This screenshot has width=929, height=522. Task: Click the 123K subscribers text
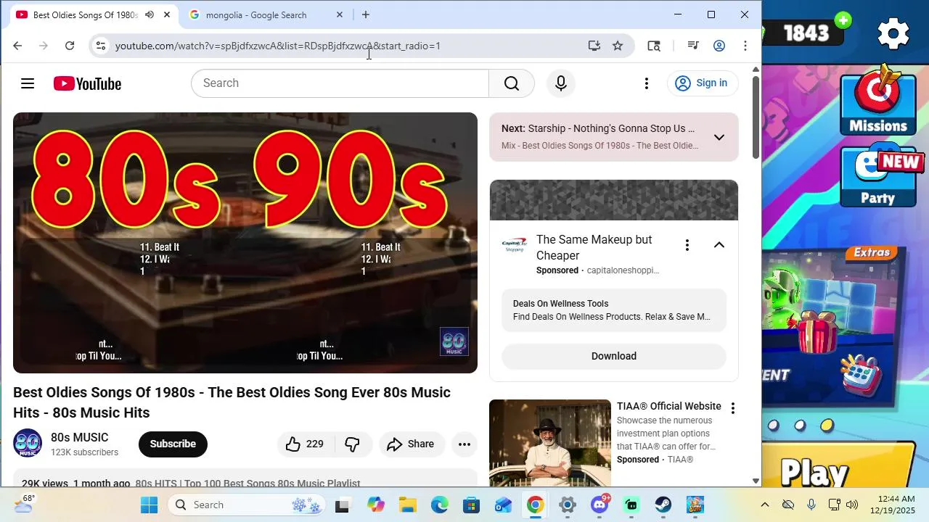[x=84, y=452]
